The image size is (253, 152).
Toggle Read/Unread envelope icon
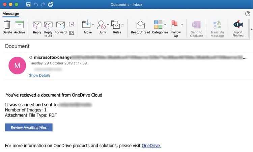click(x=141, y=25)
